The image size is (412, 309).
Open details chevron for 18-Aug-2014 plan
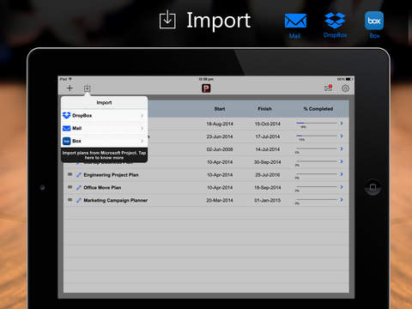click(x=342, y=124)
